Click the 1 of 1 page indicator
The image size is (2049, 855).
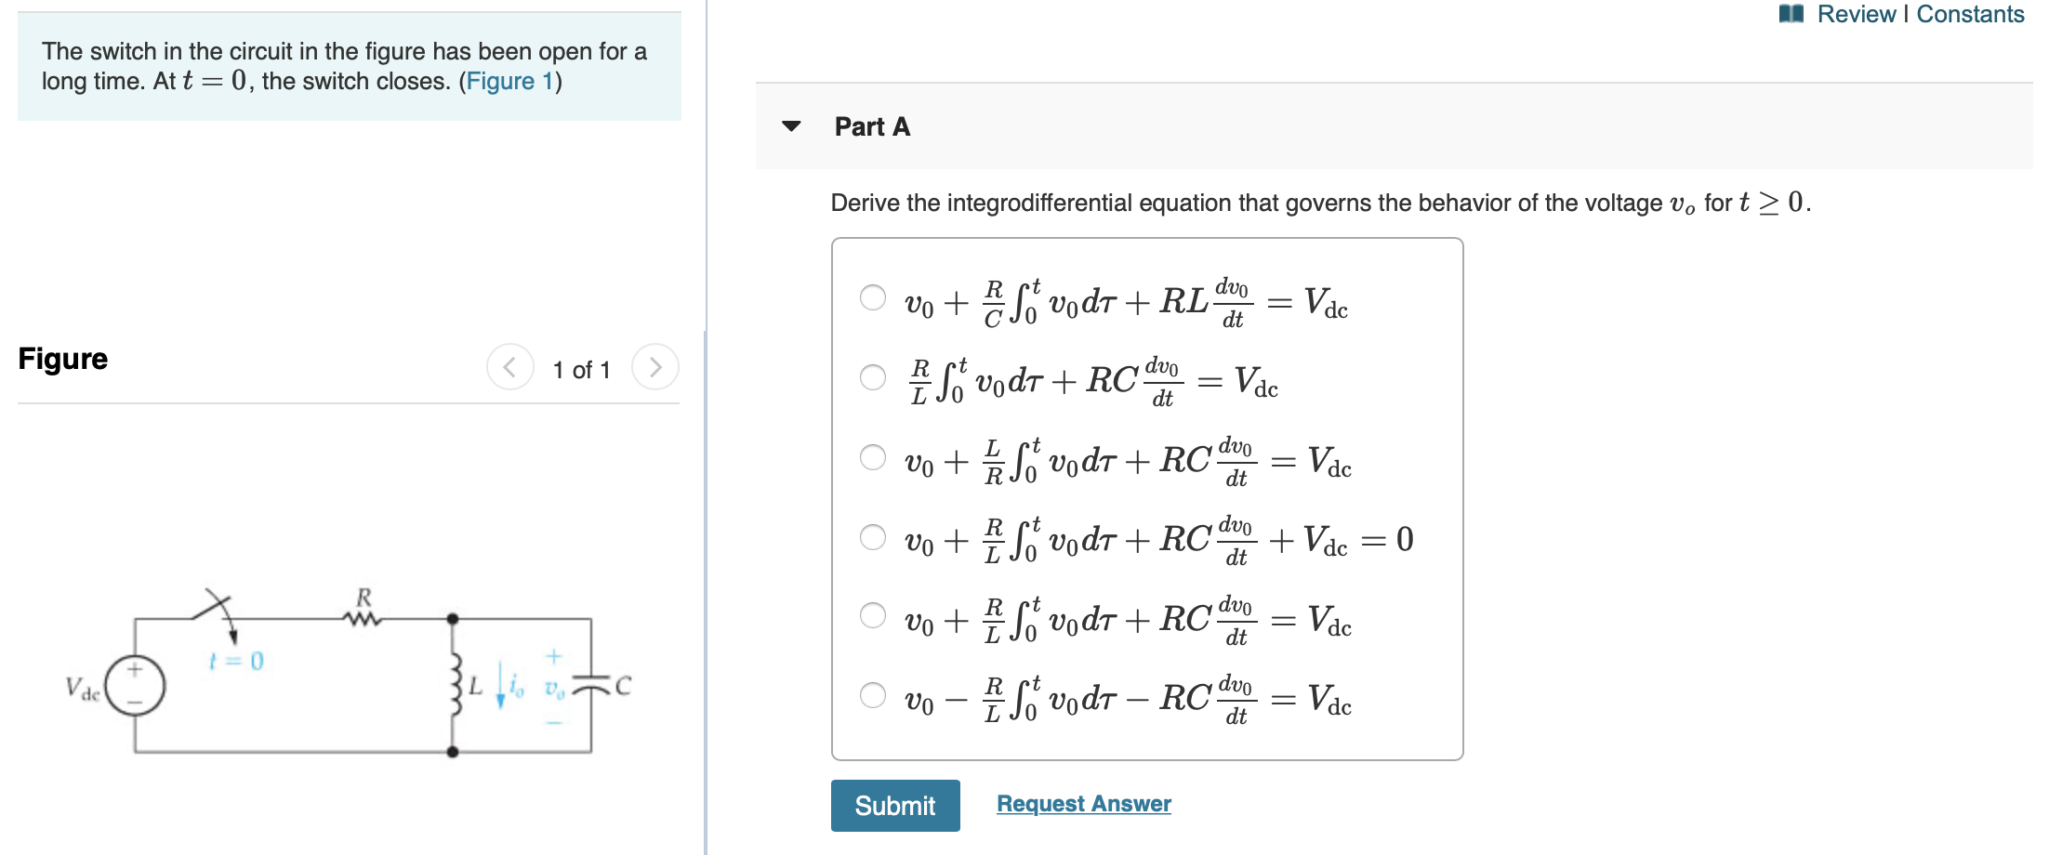582,368
